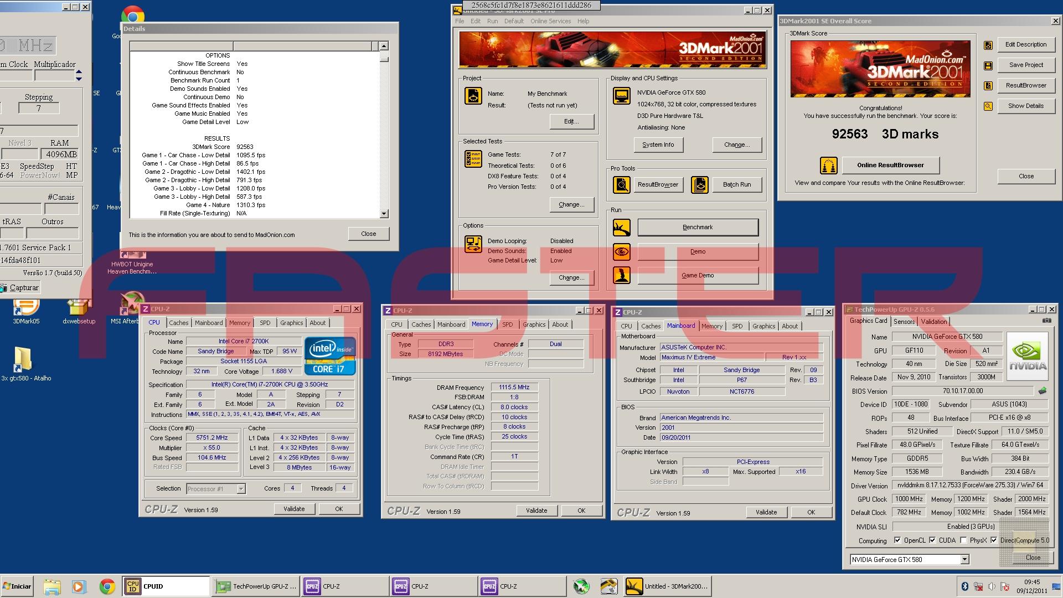Click the Pro Tools ResultBrowser magnifier icon
This screenshot has width=1063, height=598.
click(x=622, y=185)
